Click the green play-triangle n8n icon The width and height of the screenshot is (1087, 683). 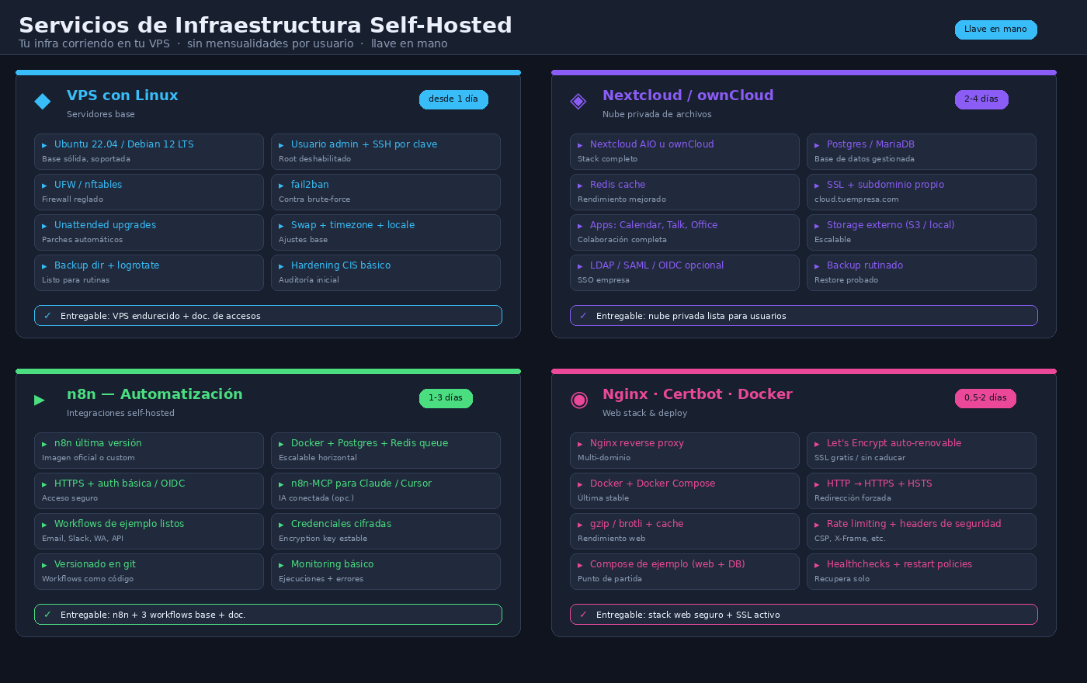tap(40, 400)
